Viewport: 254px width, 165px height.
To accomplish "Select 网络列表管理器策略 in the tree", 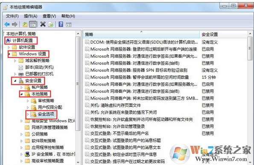I will [50, 127].
